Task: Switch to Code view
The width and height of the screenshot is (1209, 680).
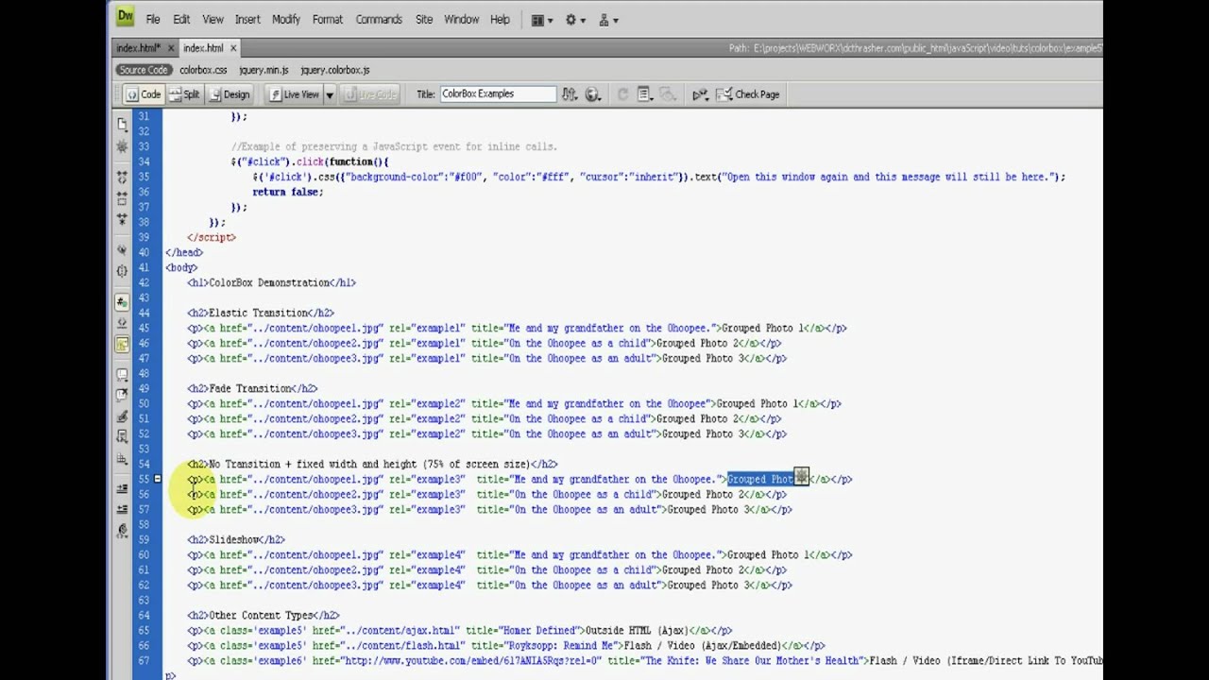Action: point(144,94)
